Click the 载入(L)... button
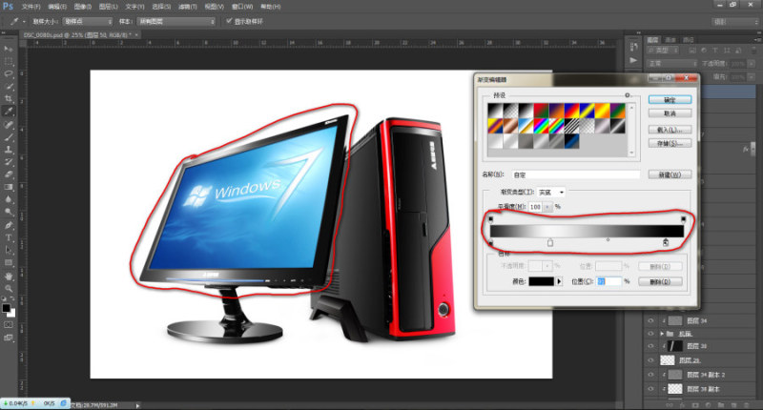Viewport: 763px width, 410px height. pos(670,130)
